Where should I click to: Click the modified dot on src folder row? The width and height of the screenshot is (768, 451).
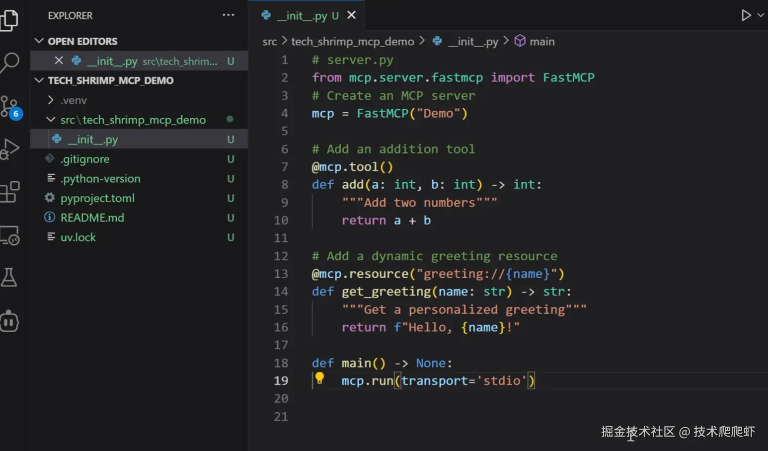click(x=230, y=119)
